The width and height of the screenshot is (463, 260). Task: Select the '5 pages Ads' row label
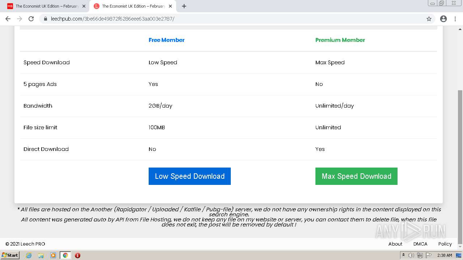point(40,84)
